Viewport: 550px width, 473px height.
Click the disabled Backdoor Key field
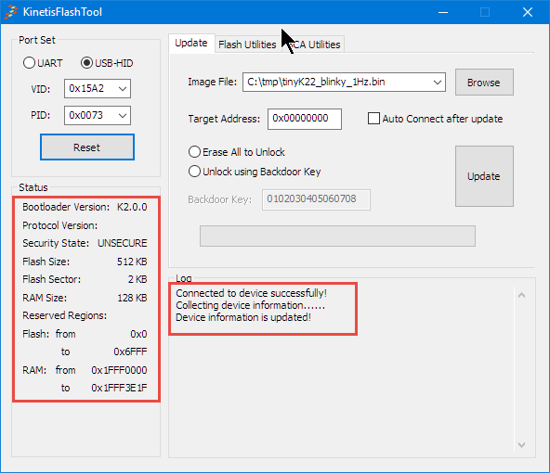pyautogui.click(x=316, y=199)
